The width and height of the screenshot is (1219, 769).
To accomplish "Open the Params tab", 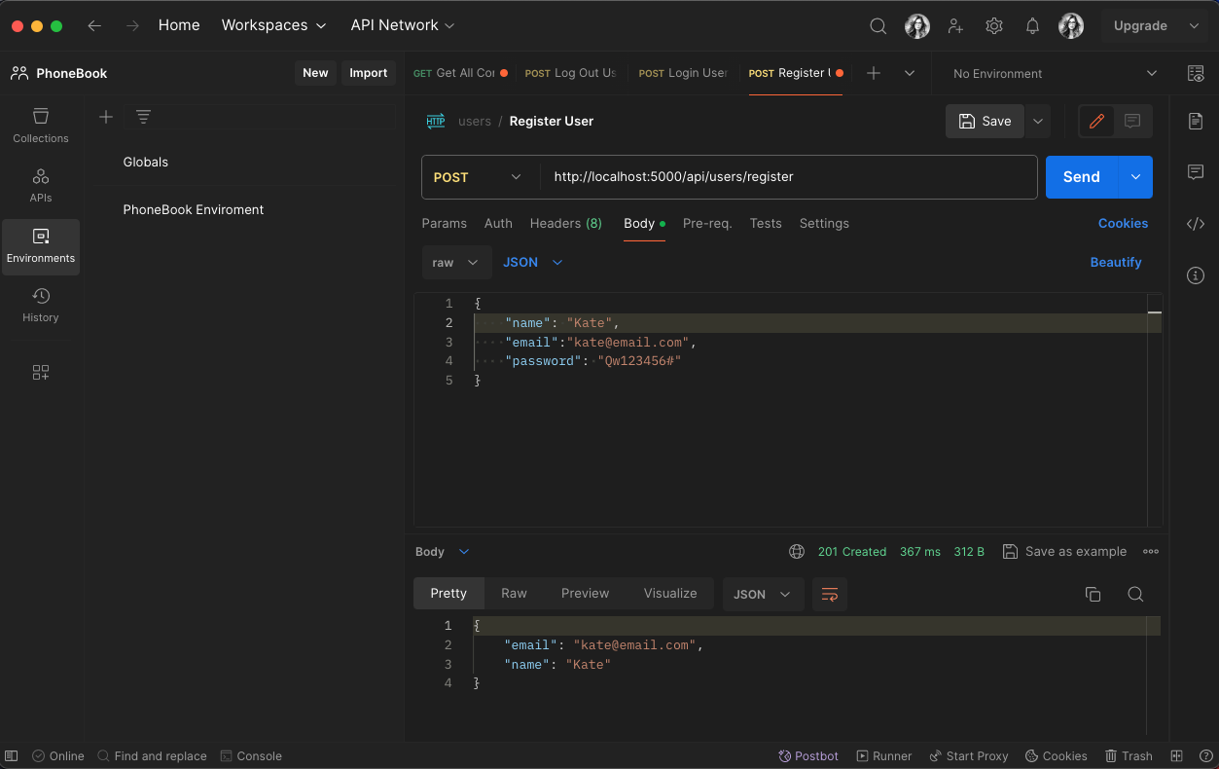I will click(x=444, y=223).
